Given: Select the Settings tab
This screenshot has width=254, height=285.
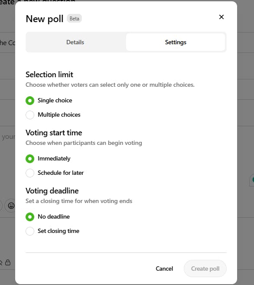Looking at the screenshot, I should 176,42.
